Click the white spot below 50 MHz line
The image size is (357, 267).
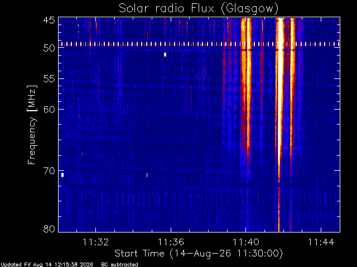coord(165,55)
